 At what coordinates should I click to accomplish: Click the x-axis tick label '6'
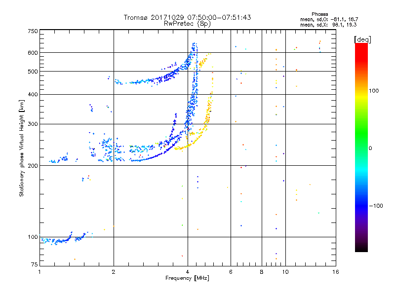point(231,272)
